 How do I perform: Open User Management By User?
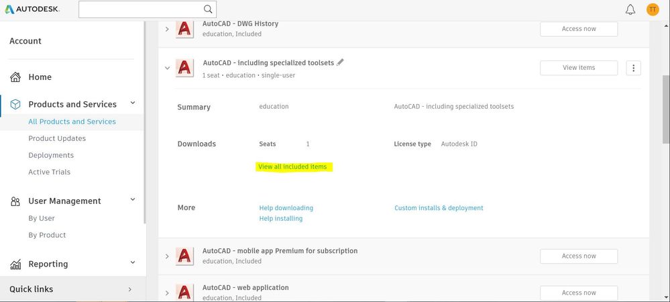tap(42, 218)
